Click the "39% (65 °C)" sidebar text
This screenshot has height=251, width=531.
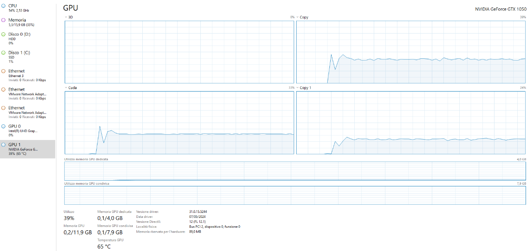click(x=17, y=154)
